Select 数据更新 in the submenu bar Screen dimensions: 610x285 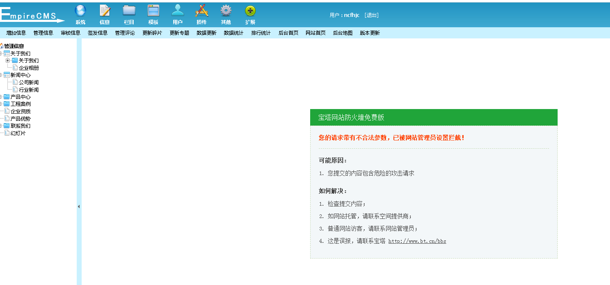207,33
